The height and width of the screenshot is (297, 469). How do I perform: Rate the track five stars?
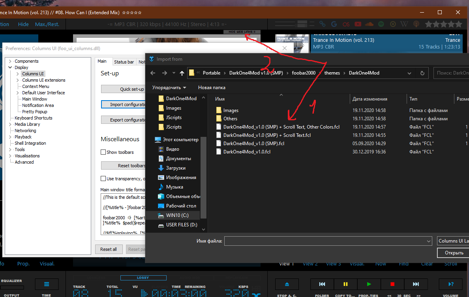point(459,24)
